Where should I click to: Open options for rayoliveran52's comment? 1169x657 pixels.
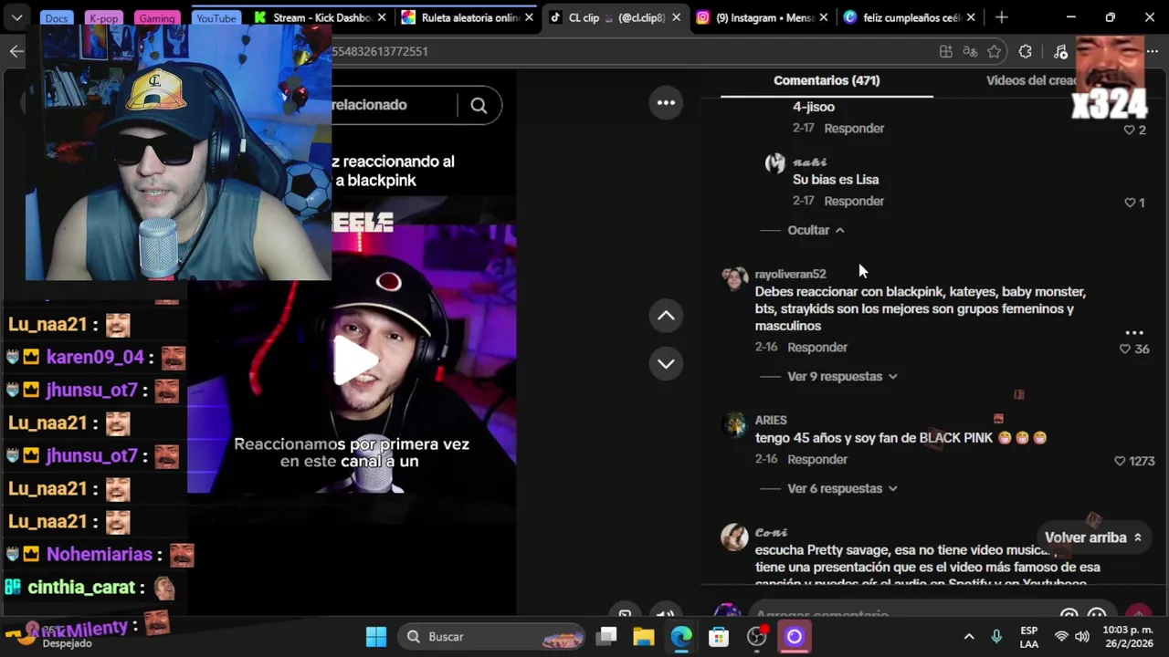click(1134, 332)
